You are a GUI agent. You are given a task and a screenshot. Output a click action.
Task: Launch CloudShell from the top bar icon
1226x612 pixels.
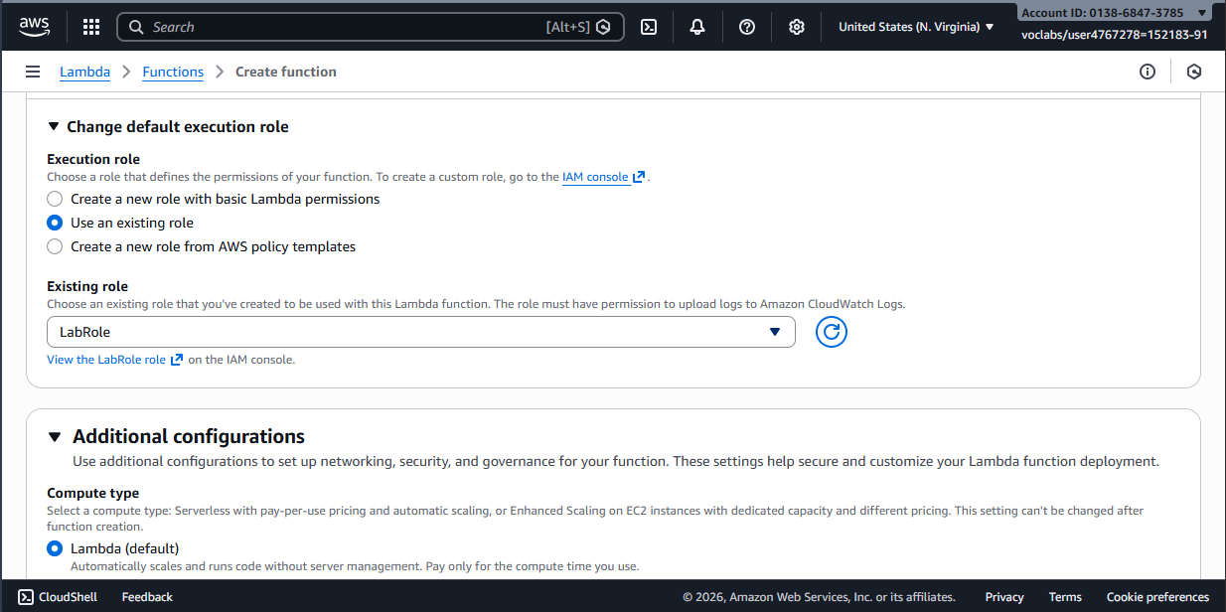coord(648,27)
